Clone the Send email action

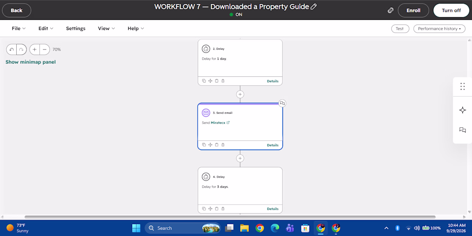pos(204,145)
